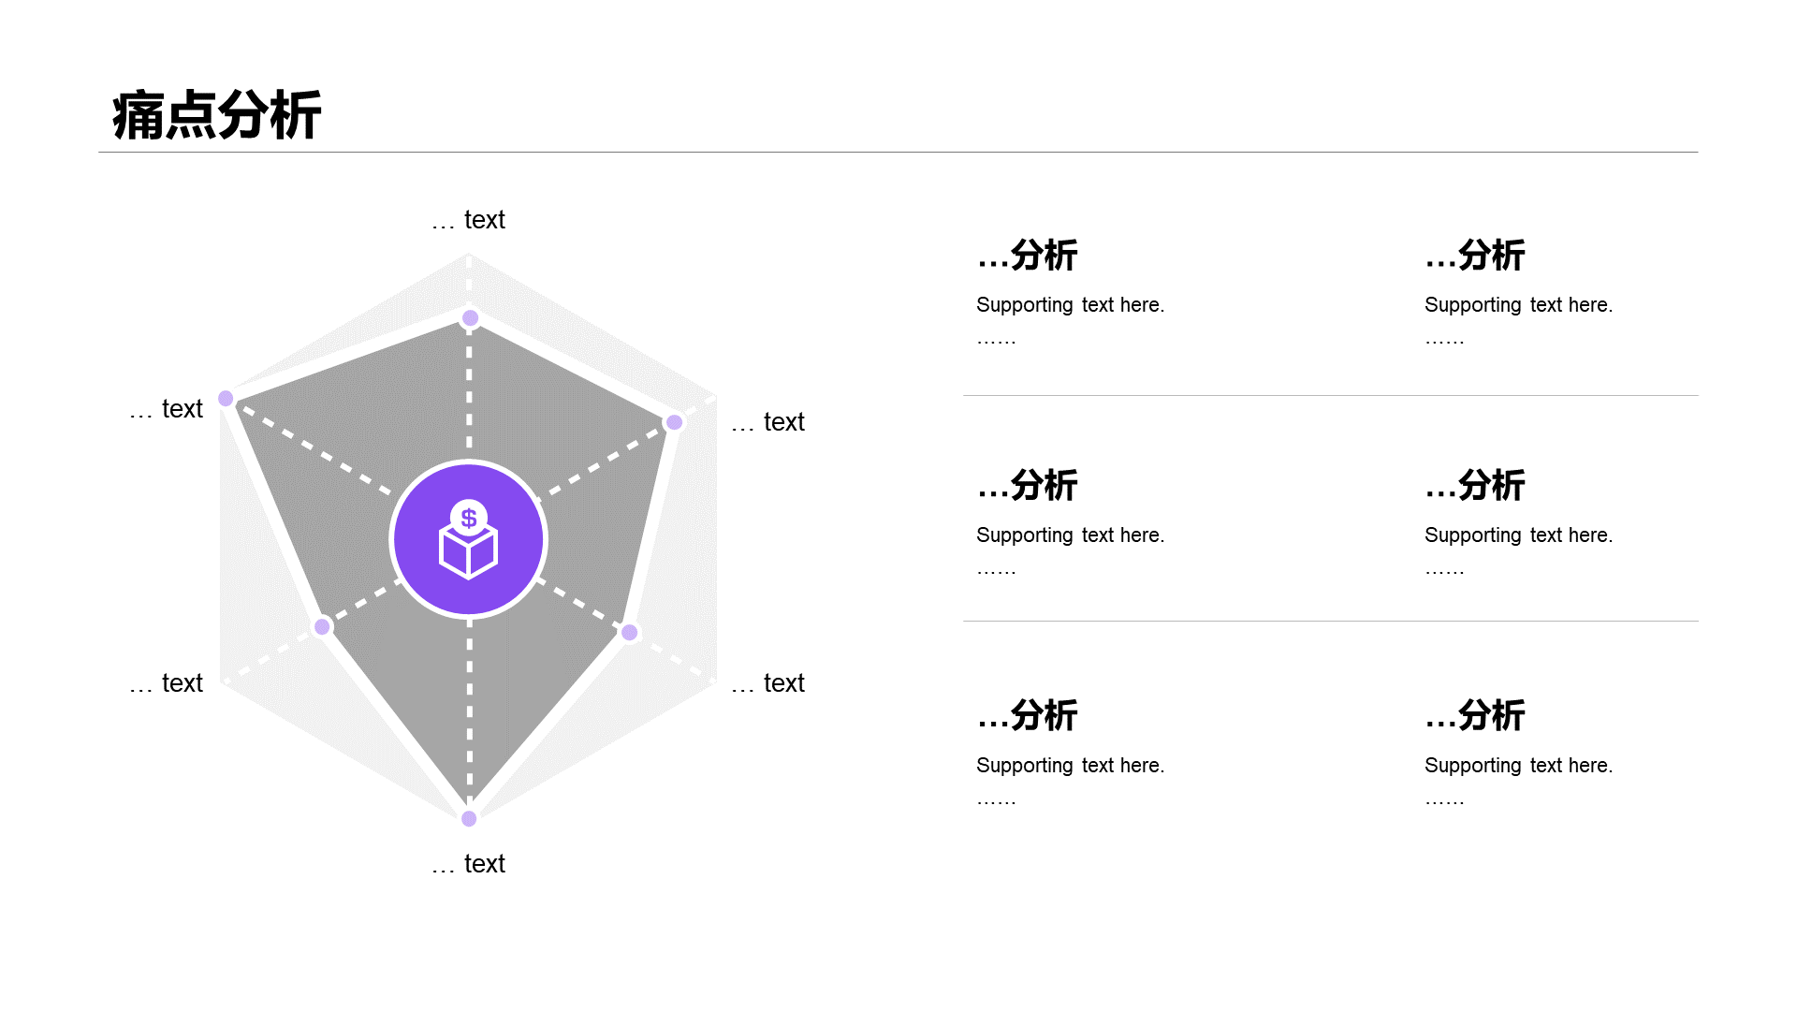Select the upper-left '… text' axis label
The image size is (1797, 1011).
tap(166, 409)
